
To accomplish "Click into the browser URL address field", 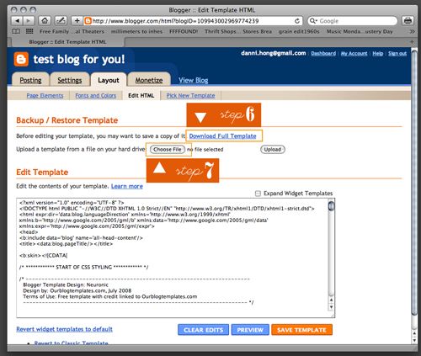I will click(192, 21).
